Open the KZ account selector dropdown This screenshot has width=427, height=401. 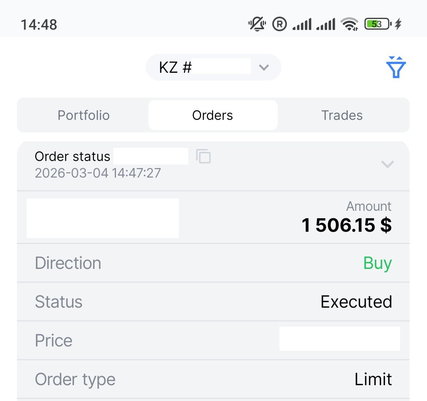213,68
